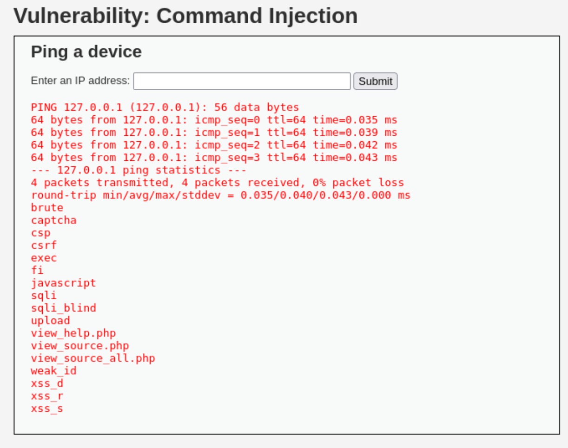
Task: Click the 'Enter an IP address' label
Action: [80, 80]
